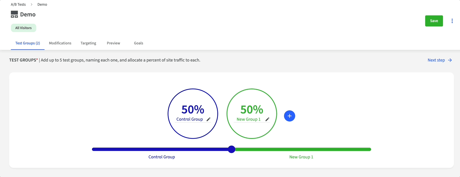Add a new test group with plus button

pos(289,116)
